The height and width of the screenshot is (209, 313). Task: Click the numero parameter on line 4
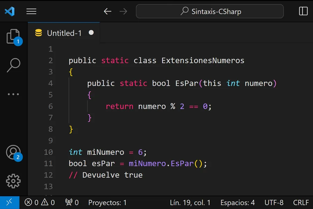click(x=258, y=83)
